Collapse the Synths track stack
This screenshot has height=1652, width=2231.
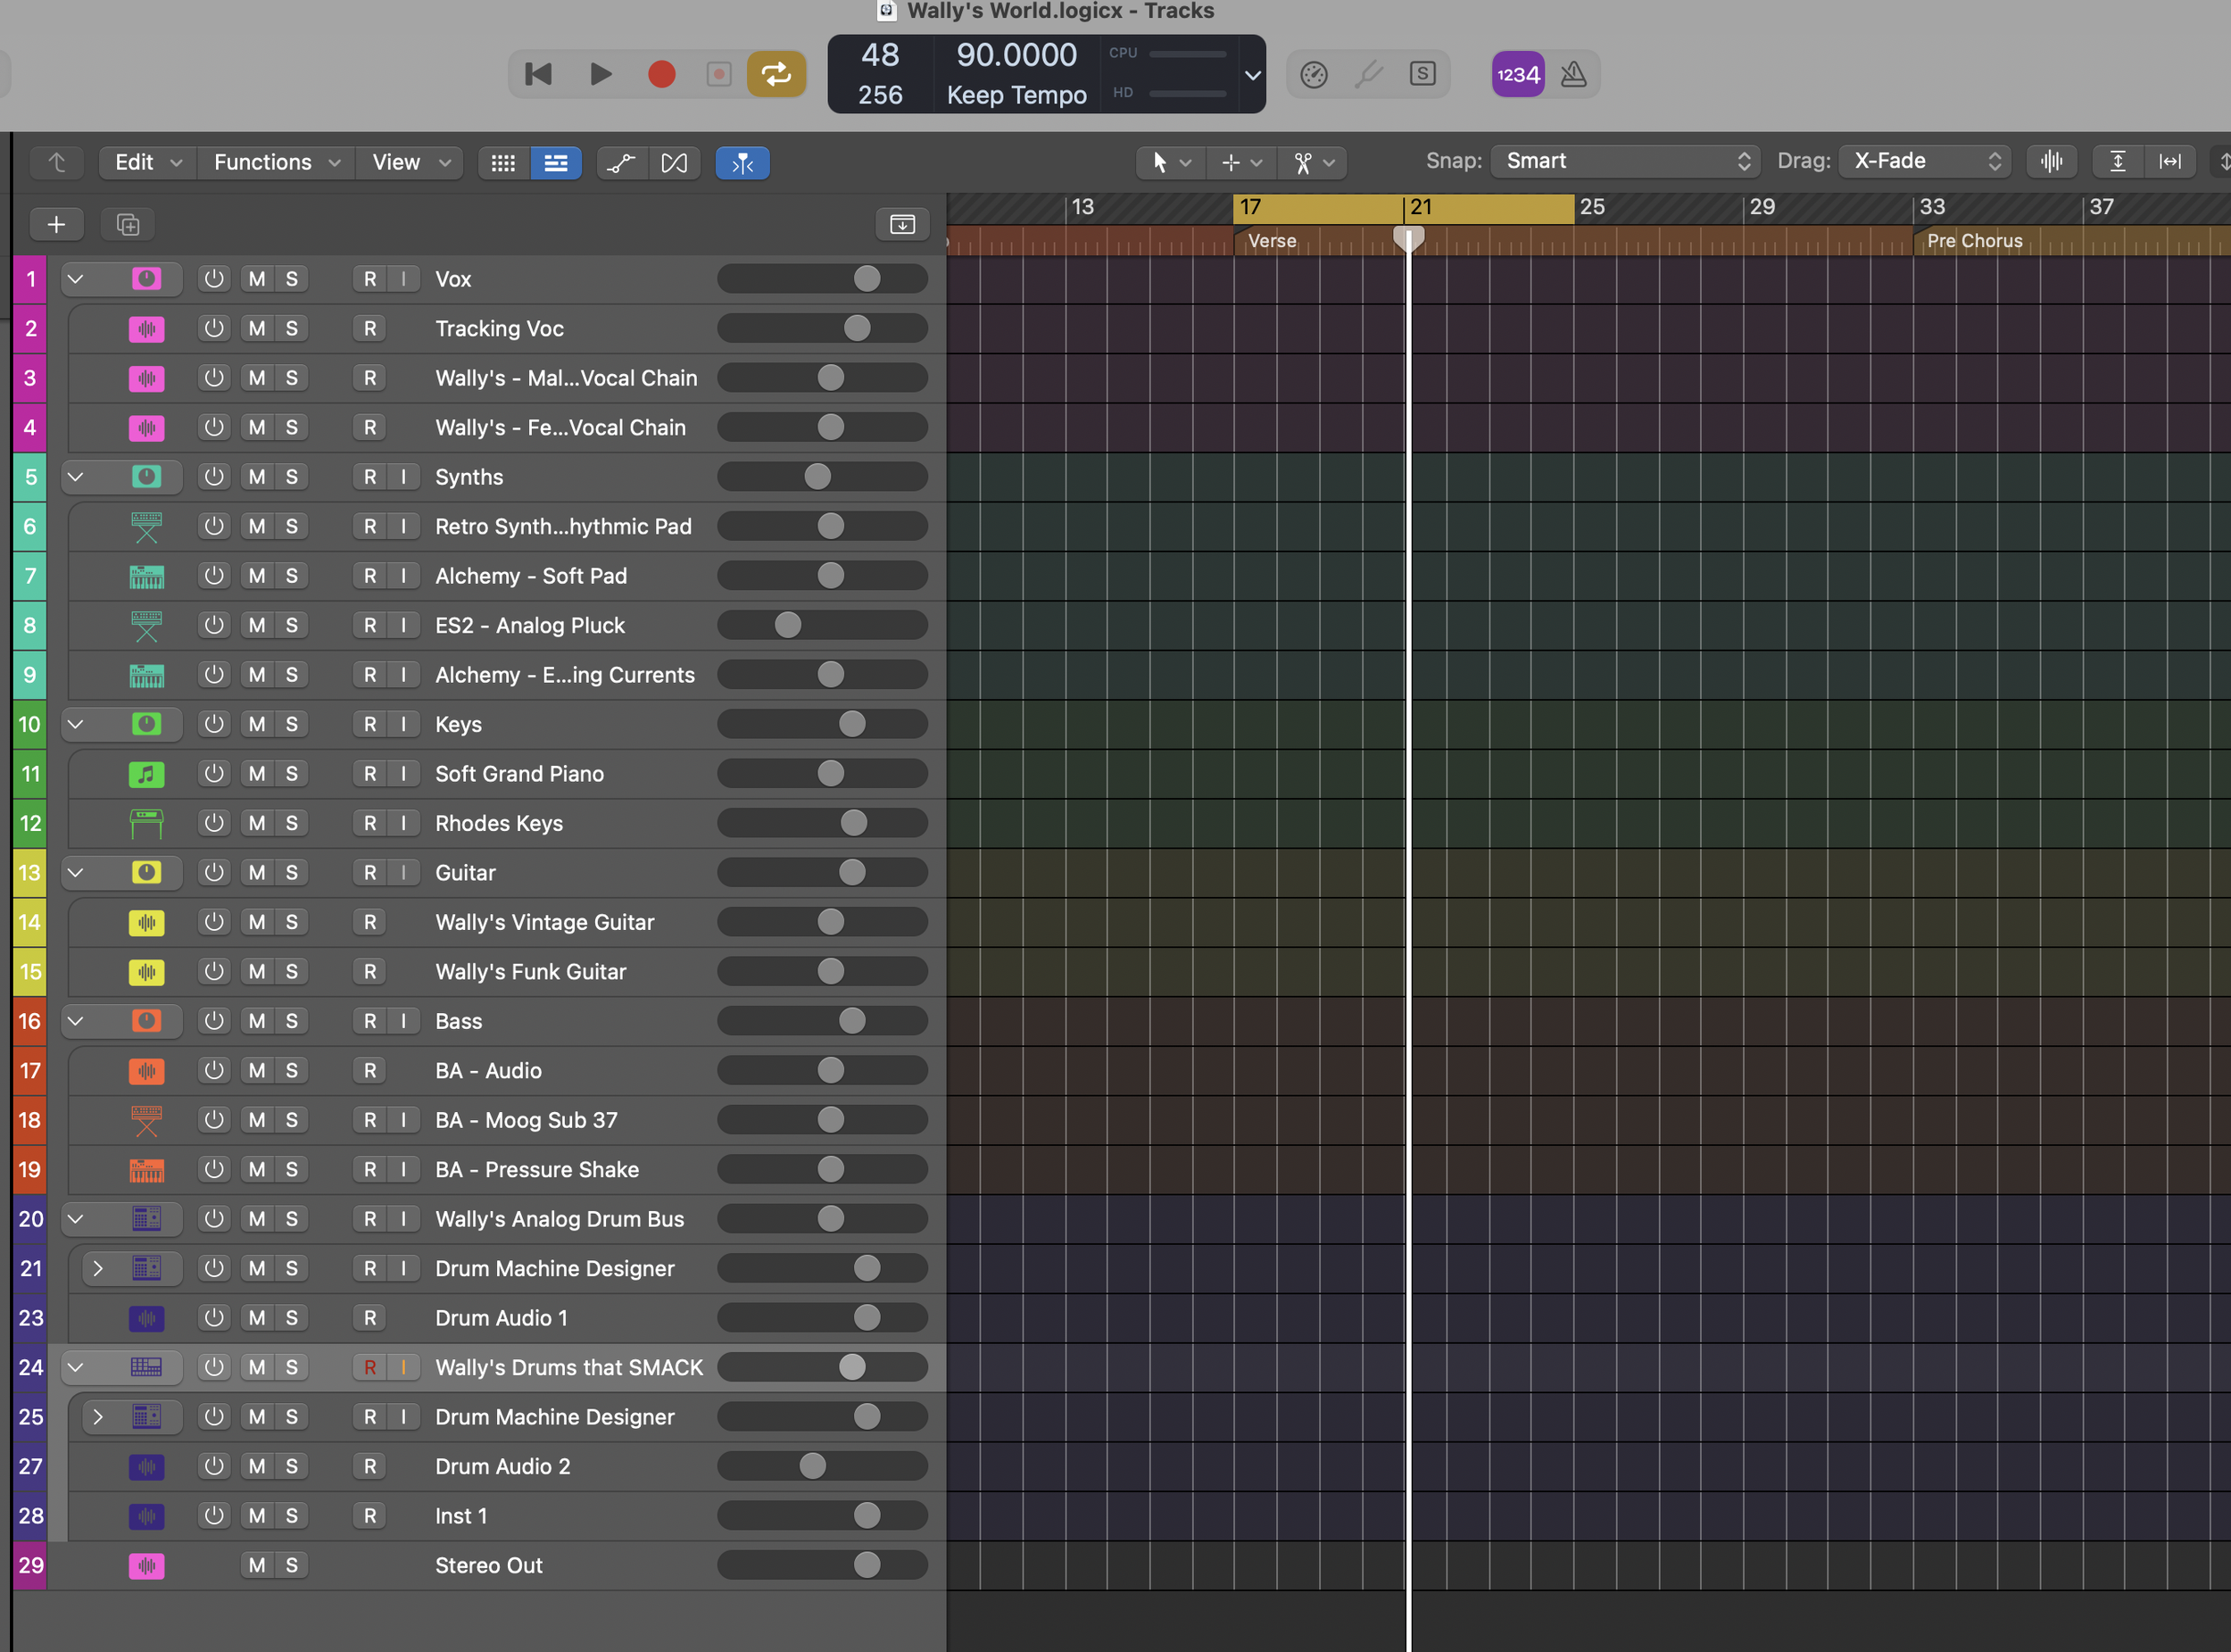75,477
